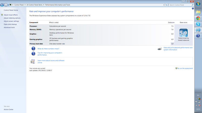Open Tips for improving your computer's performance
Viewport: 202px width, 113px height.
click(50, 54)
